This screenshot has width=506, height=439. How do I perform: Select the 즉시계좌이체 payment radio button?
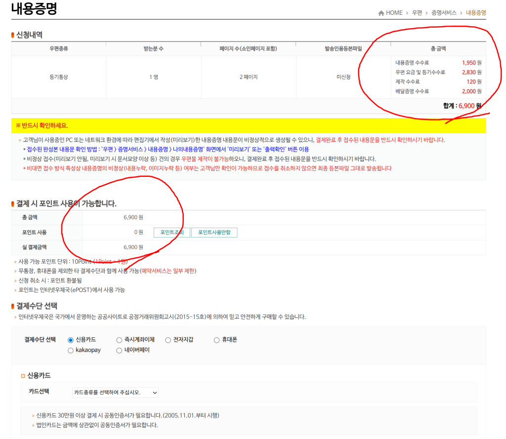point(119,340)
